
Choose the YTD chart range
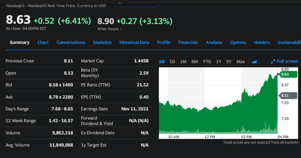(x=207, y=61)
